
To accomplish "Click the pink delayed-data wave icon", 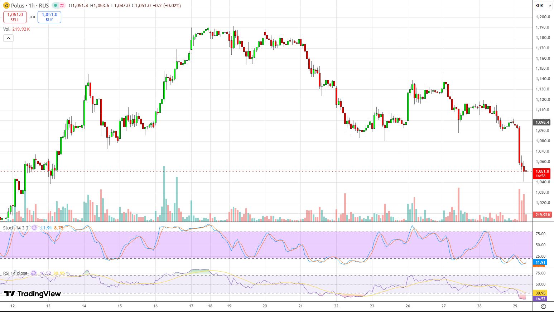I will point(62,5).
